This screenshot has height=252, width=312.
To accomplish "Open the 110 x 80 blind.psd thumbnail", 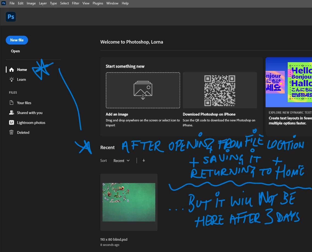I will pos(129,202).
